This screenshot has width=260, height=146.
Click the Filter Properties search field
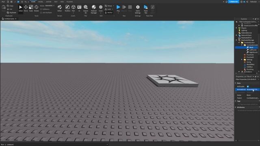coord(247,79)
